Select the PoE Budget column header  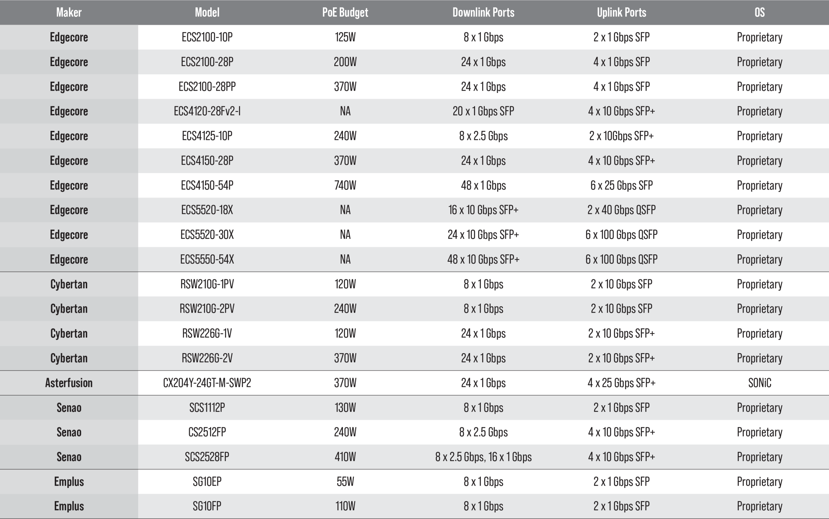[345, 13]
